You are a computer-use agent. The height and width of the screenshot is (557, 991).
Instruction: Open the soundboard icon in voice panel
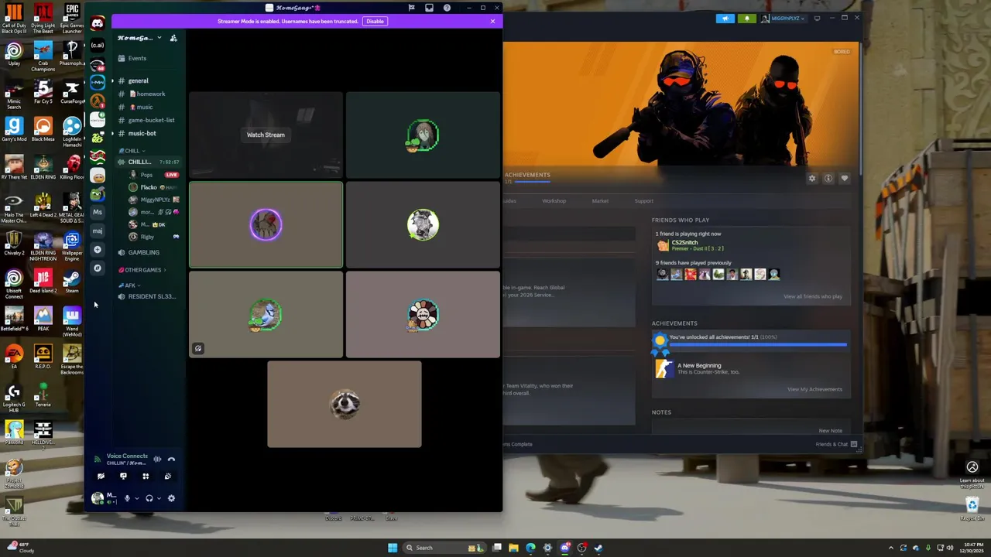click(167, 476)
